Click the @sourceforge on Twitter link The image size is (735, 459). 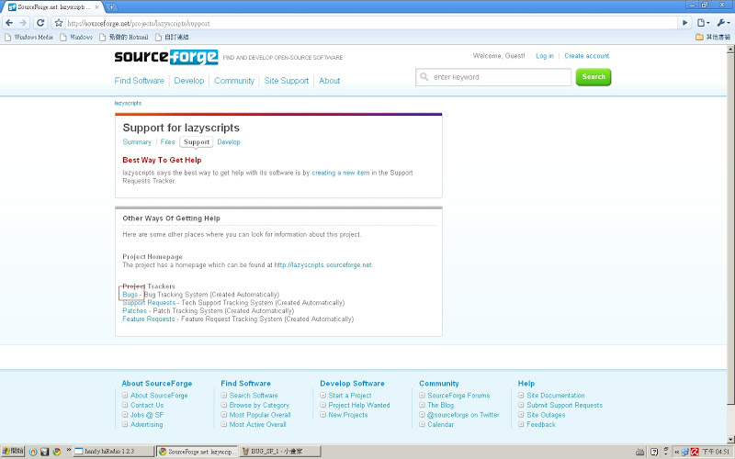pos(463,415)
